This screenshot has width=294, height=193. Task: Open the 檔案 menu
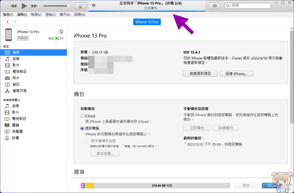(x=8, y=14)
